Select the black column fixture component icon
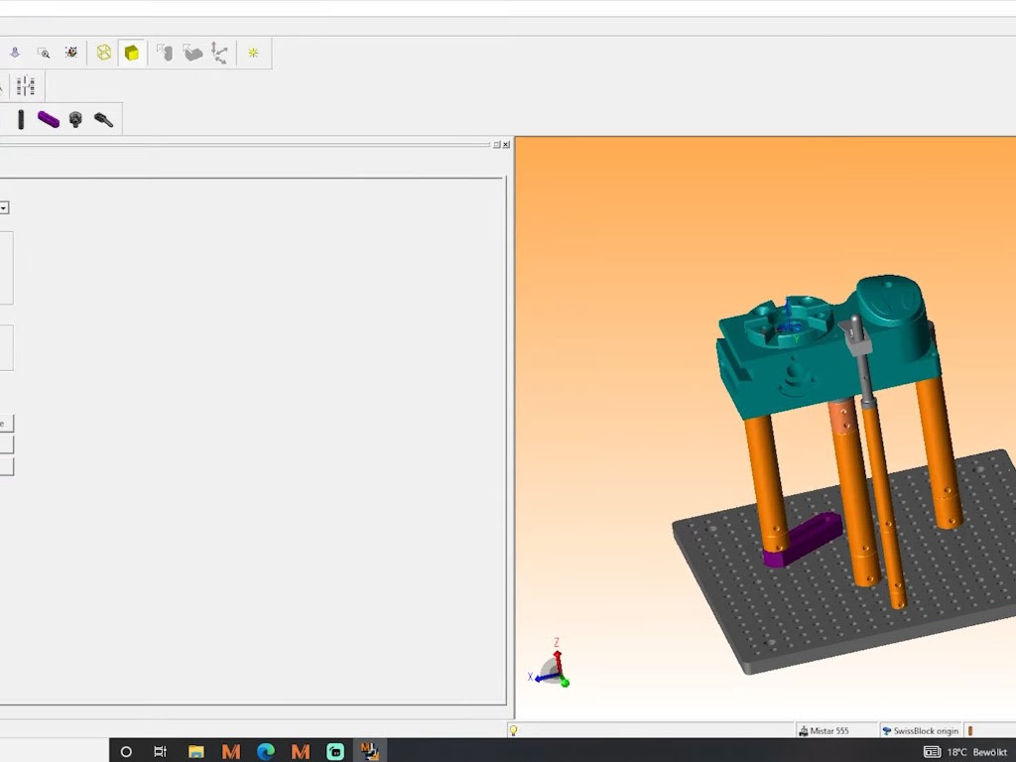This screenshot has width=1016, height=762. (x=21, y=119)
